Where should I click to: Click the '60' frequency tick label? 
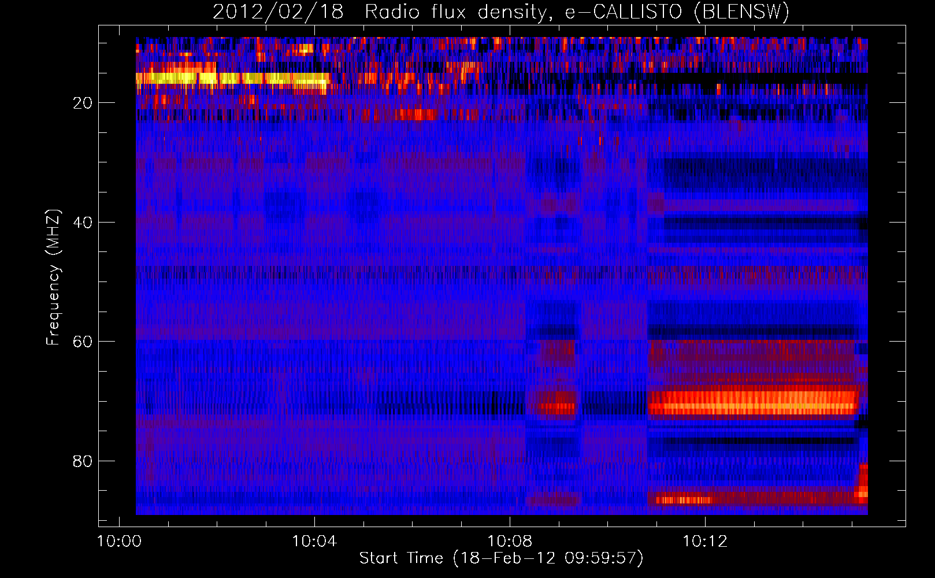(x=83, y=342)
